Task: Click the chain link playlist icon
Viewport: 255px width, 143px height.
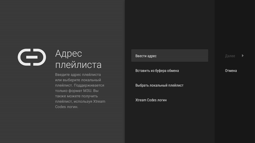Action: 32,57
